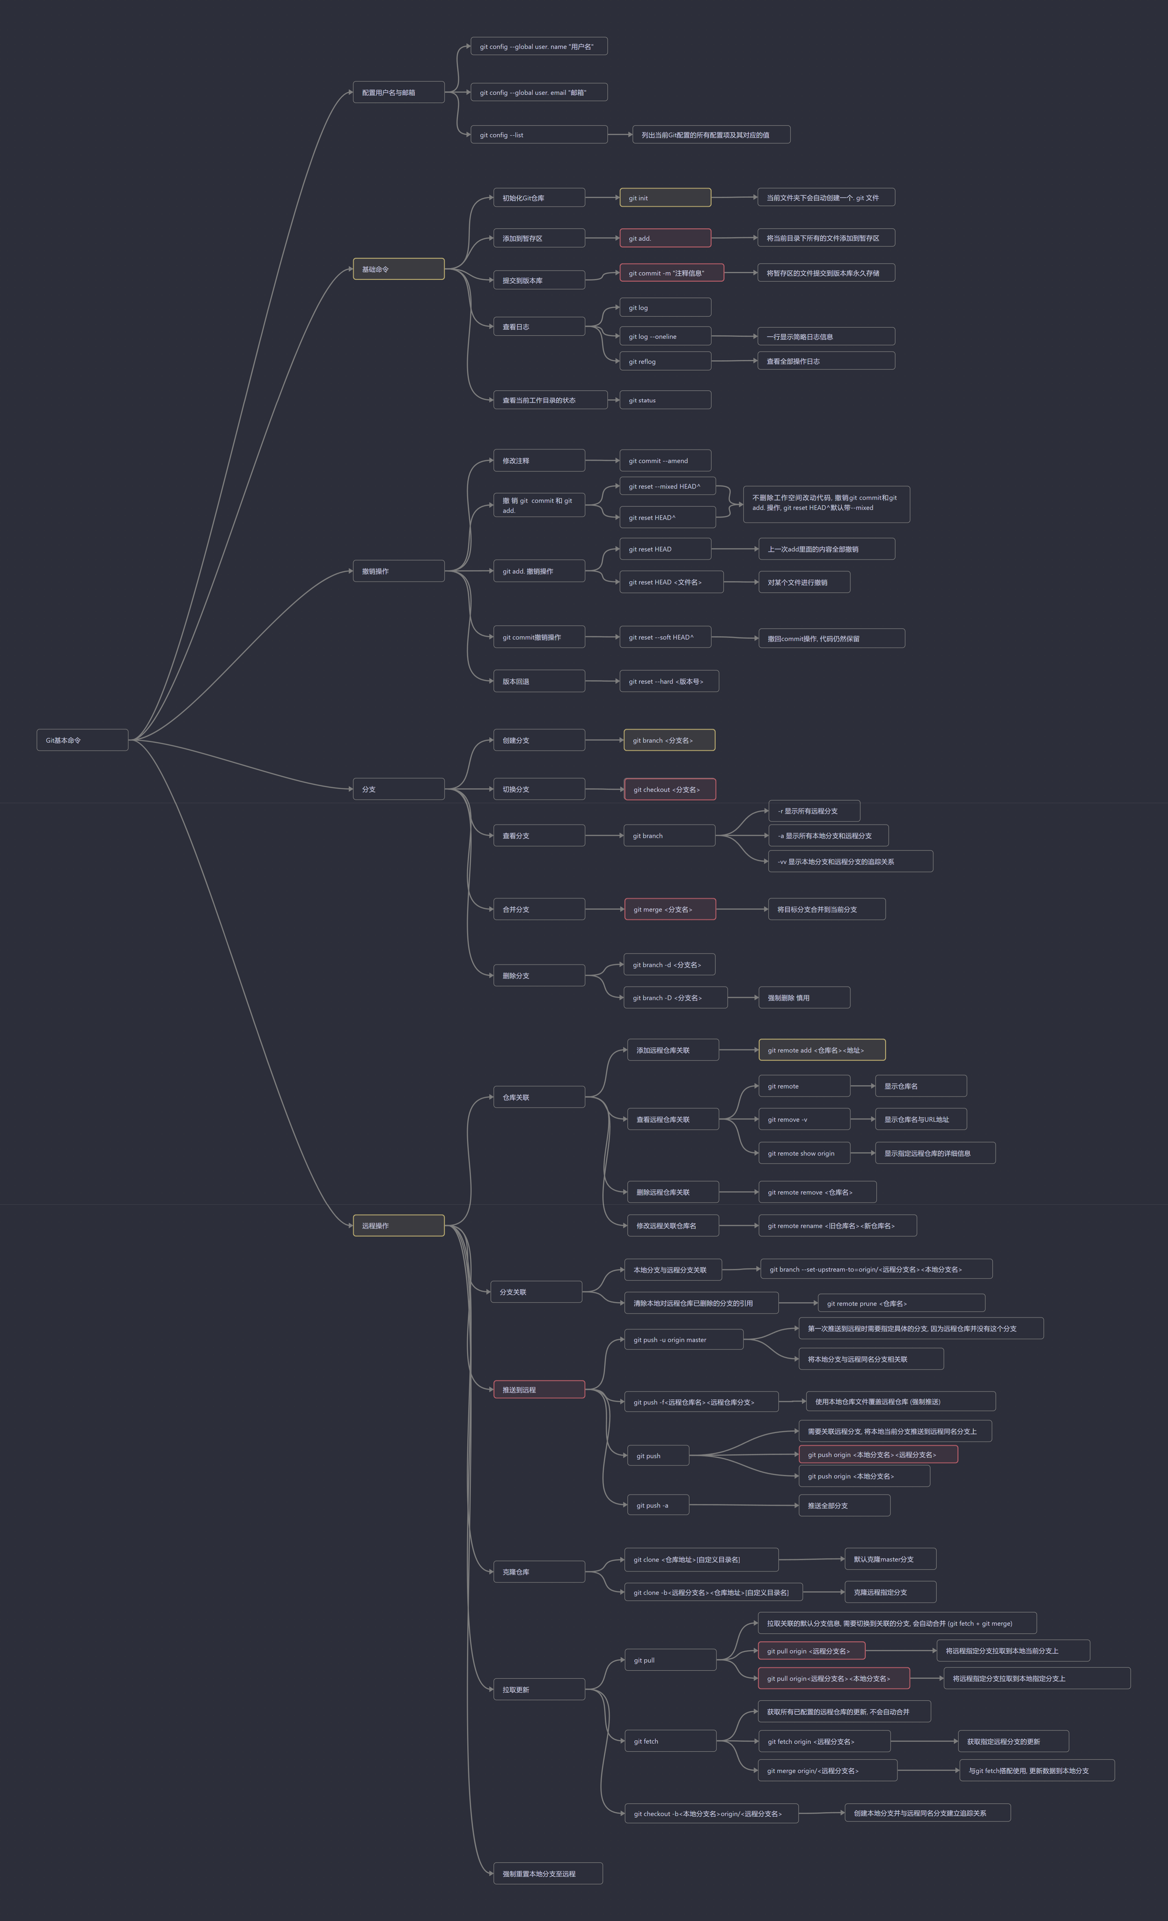Select the '分支关联' node
Screen dimensions: 1168x1921
[536, 1292]
